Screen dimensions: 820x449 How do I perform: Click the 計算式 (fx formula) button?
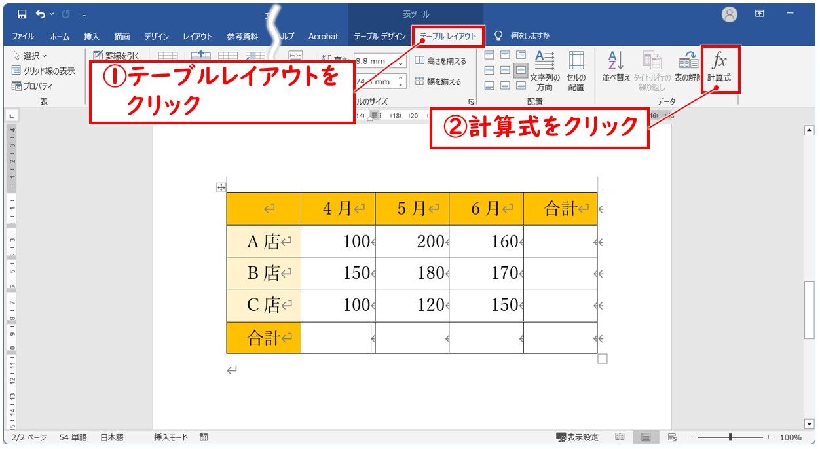tap(719, 68)
